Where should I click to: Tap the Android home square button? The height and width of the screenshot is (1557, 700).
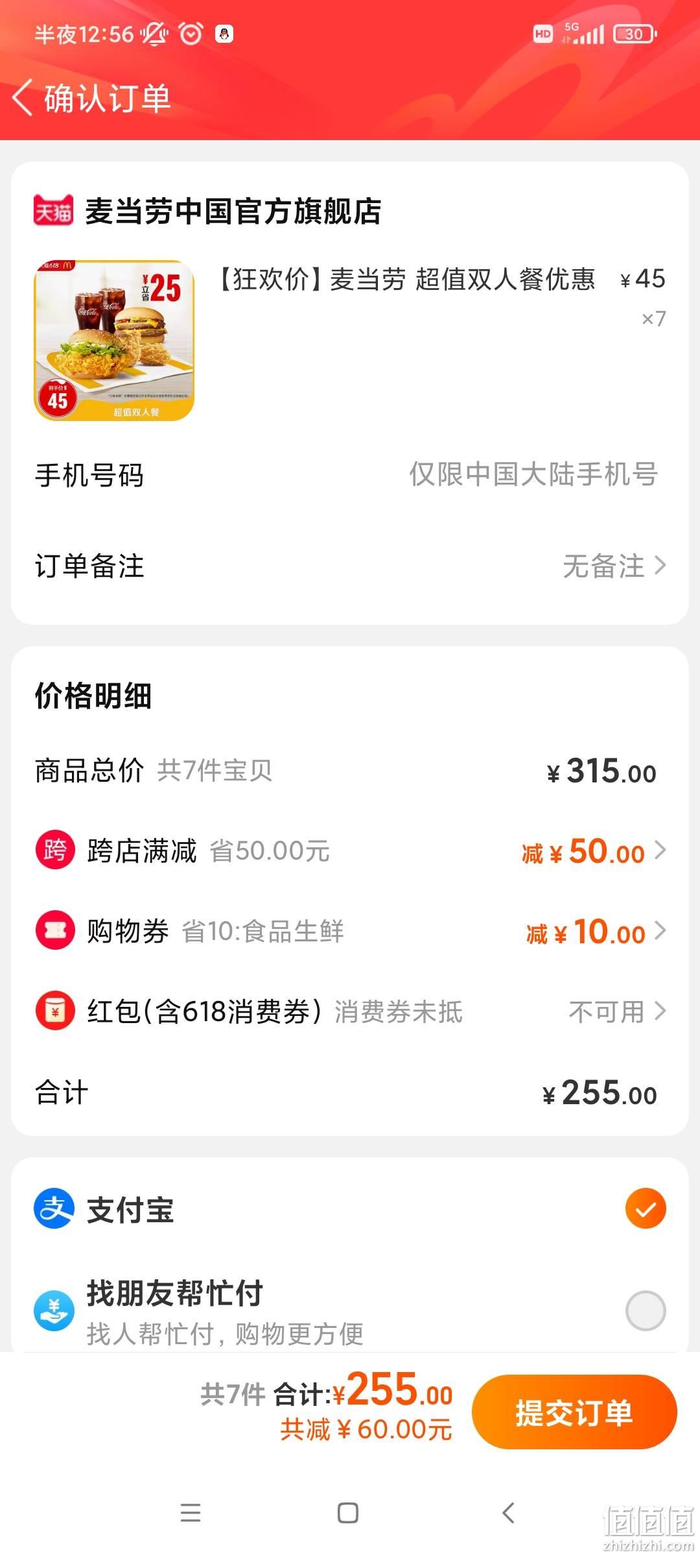pyautogui.click(x=348, y=1513)
